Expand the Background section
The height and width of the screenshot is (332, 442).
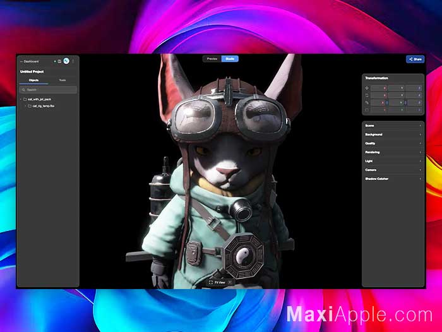[393, 134]
